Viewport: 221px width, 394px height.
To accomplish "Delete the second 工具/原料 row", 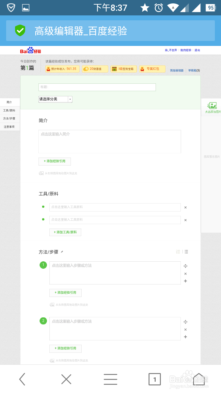I will tap(185, 220).
